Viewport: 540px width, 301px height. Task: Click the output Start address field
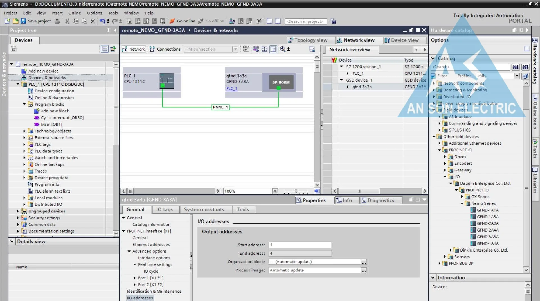[300, 245]
